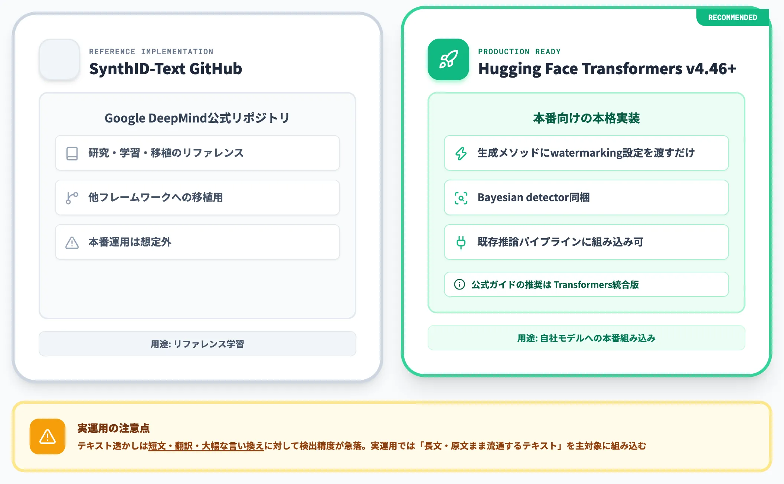Click the git branch icon beside 他フレームワークへの移植用

[x=72, y=198]
